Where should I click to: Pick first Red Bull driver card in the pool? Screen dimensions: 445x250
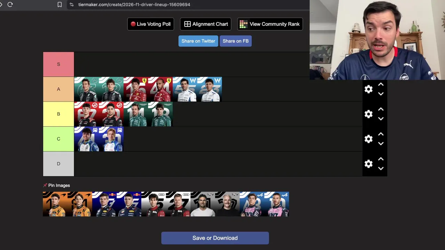click(104, 204)
